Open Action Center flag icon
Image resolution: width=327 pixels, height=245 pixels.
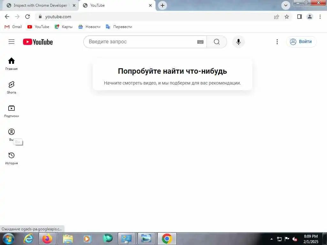click(x=287, y=239)
